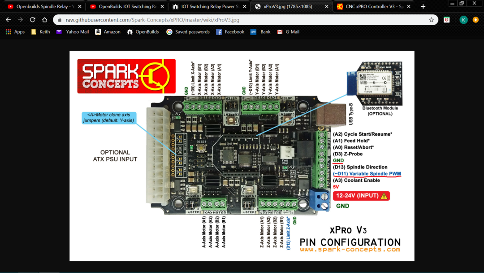Screen dimensions: 484x273
Task: Close the xProV3.jpg tab
Action: click(326, 6)
